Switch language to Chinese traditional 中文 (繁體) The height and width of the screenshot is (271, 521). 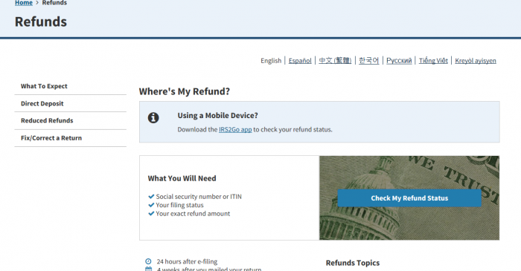coord(335,61)
